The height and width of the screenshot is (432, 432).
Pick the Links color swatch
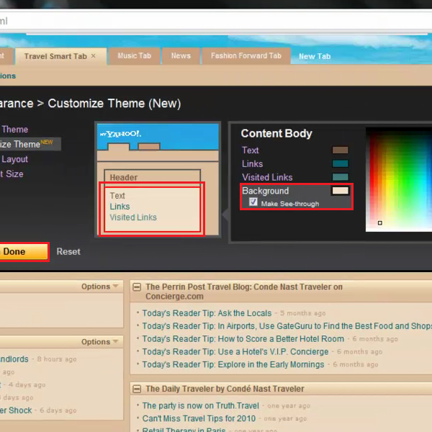(x=341, y=163)
